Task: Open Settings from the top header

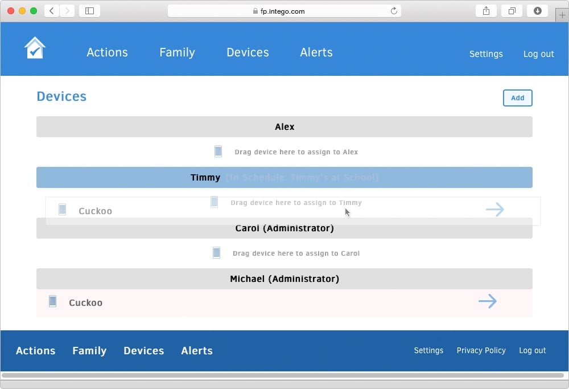Action: coord(486,54)
